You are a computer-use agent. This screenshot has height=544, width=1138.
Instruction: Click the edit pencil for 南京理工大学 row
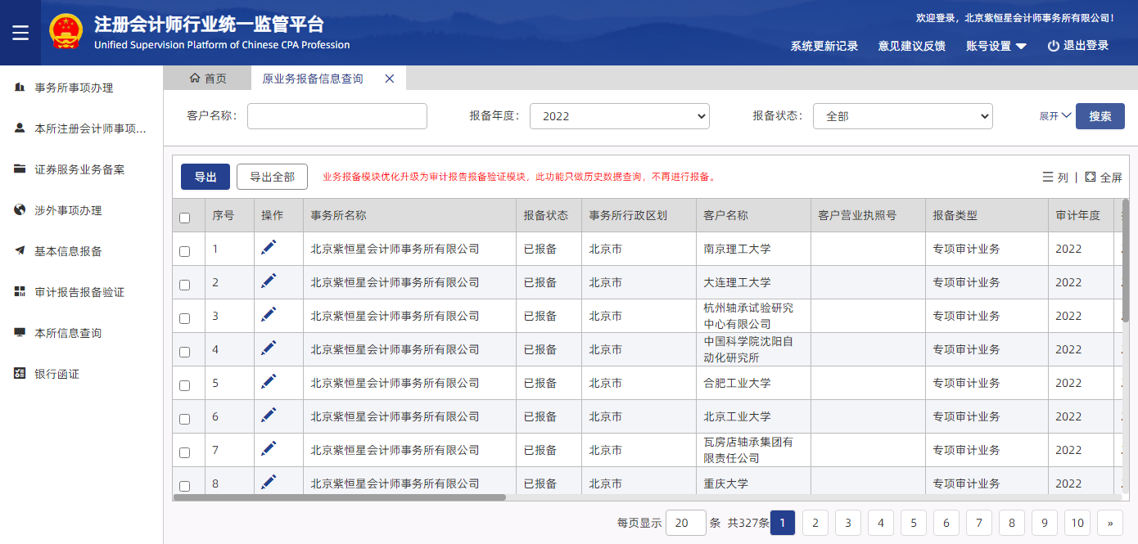(269, 248)
